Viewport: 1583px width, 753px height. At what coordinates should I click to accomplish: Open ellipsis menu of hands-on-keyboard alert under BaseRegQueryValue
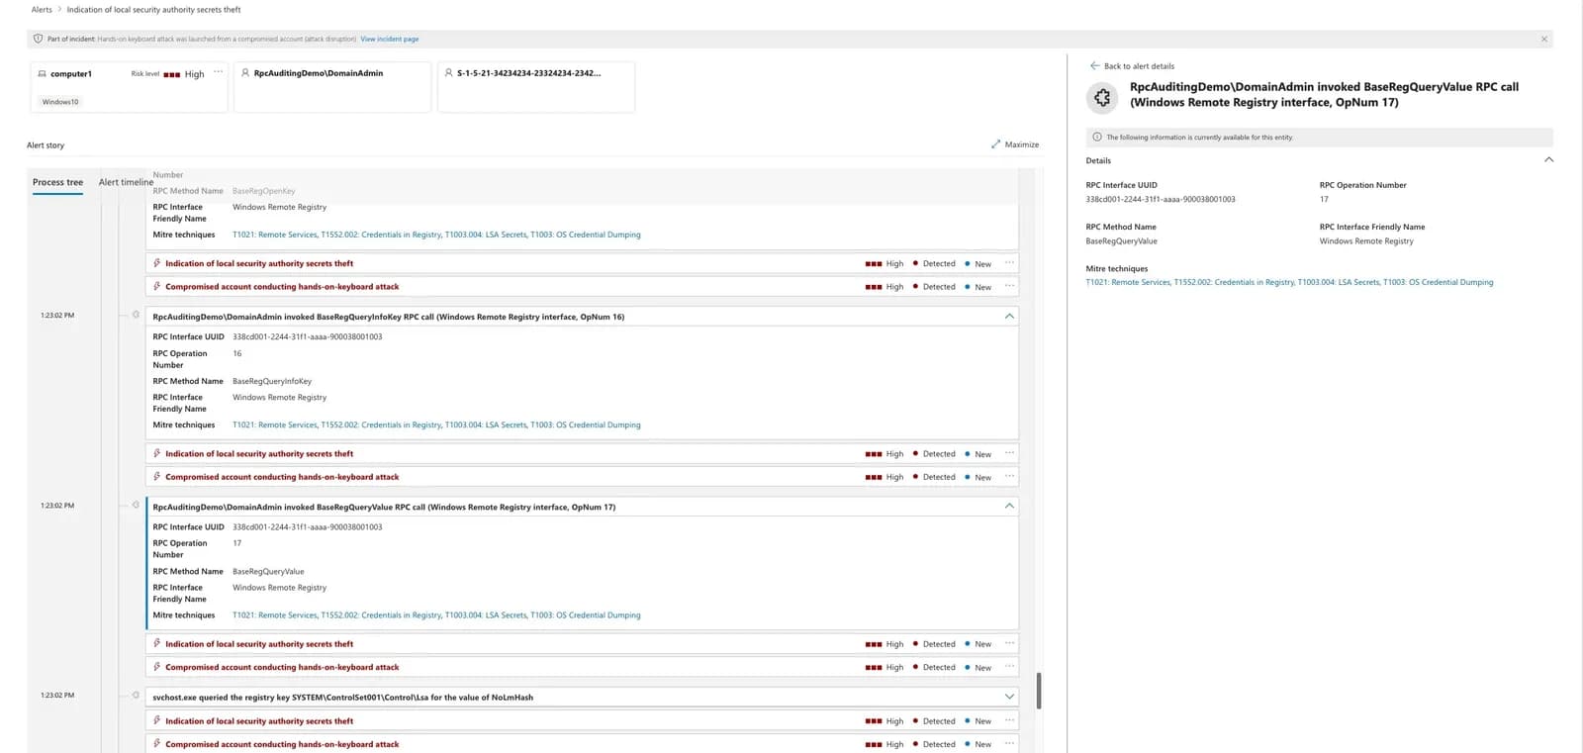click(1009, 667)
